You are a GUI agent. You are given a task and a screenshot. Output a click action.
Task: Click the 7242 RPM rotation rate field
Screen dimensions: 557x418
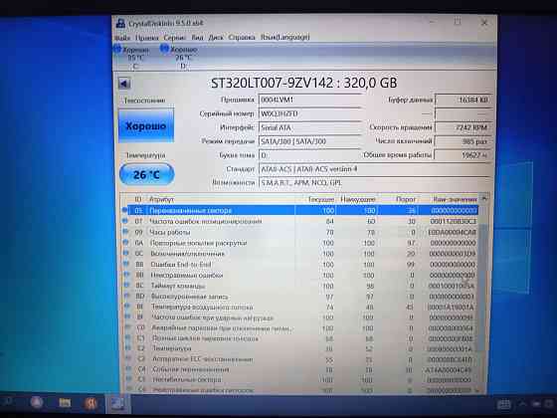coord(464,127)
